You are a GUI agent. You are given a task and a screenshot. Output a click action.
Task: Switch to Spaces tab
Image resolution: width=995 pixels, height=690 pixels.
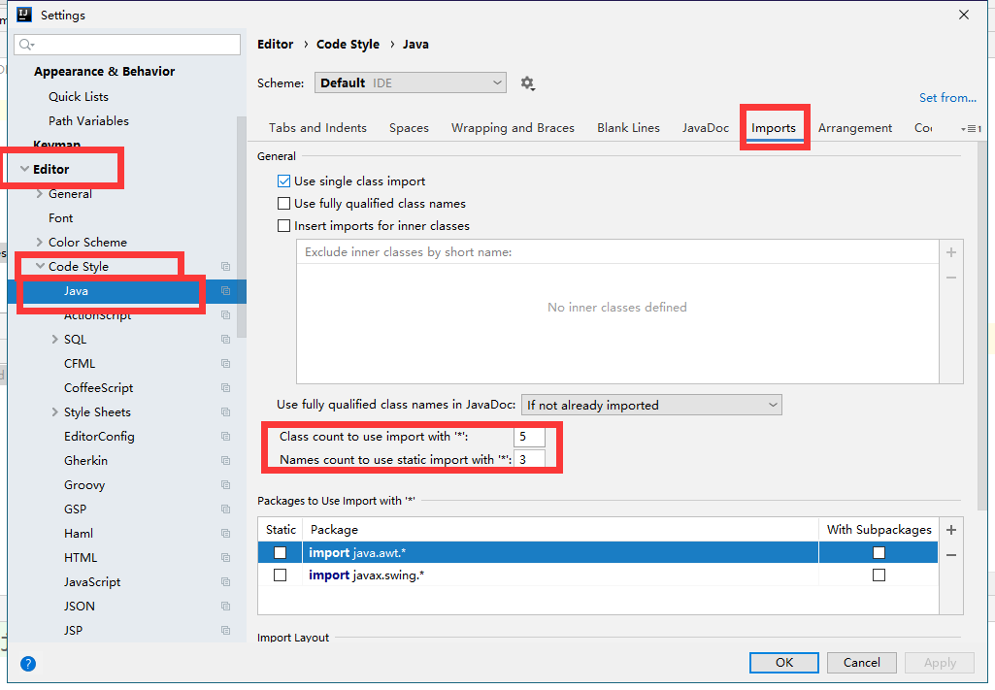pos(410,128)
